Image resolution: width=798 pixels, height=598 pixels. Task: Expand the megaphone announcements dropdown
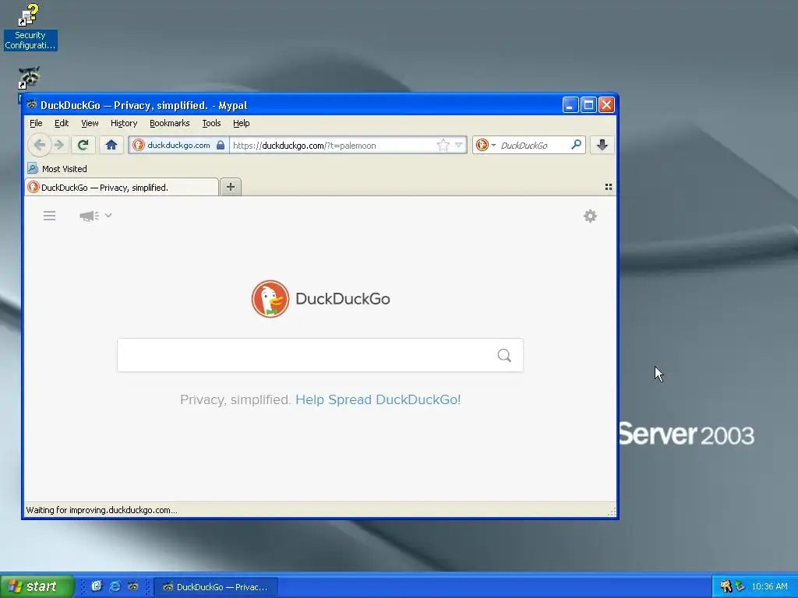[x=96, y=216]
